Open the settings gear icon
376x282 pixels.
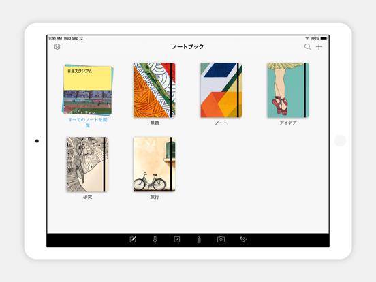pyautogui.click(x=57, y=47)
